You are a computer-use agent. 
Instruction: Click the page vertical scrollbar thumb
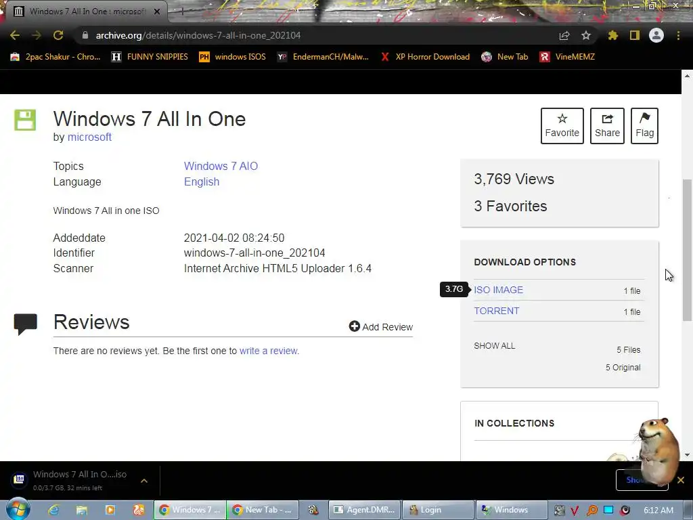point(687,250)
